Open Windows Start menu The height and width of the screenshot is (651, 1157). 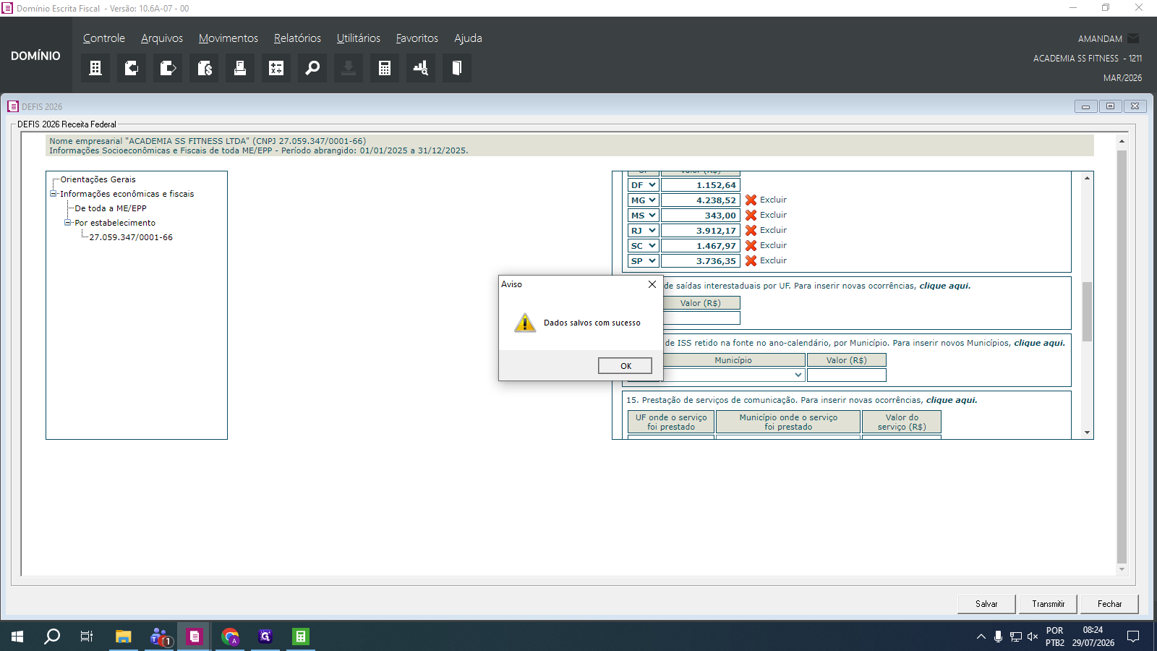[x=17, y=637]
